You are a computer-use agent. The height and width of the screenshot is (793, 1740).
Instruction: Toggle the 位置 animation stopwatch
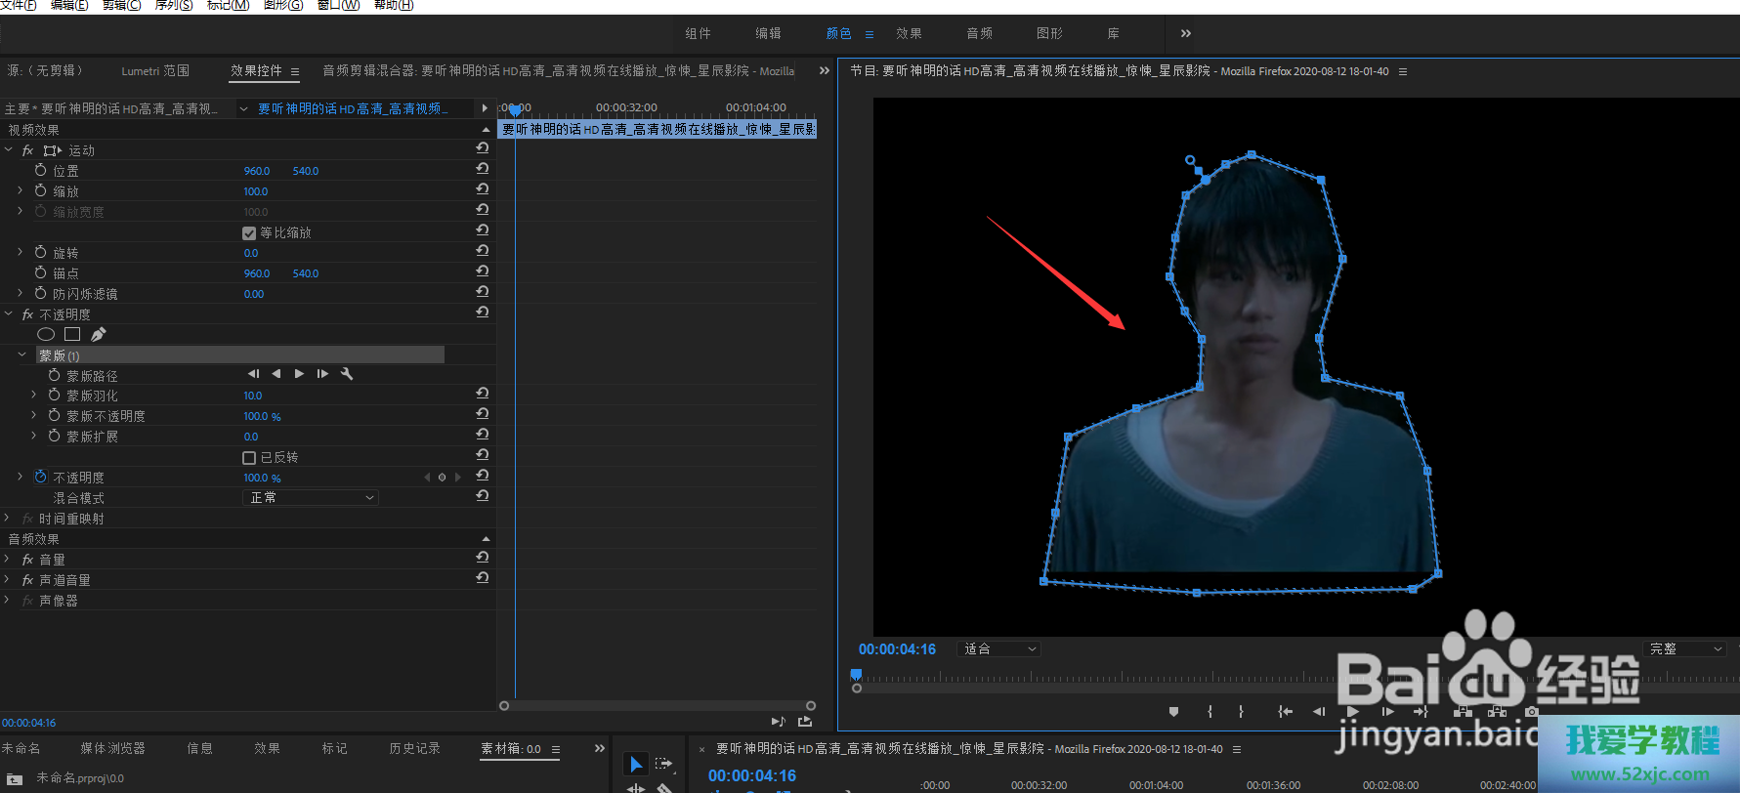point(41,171)
